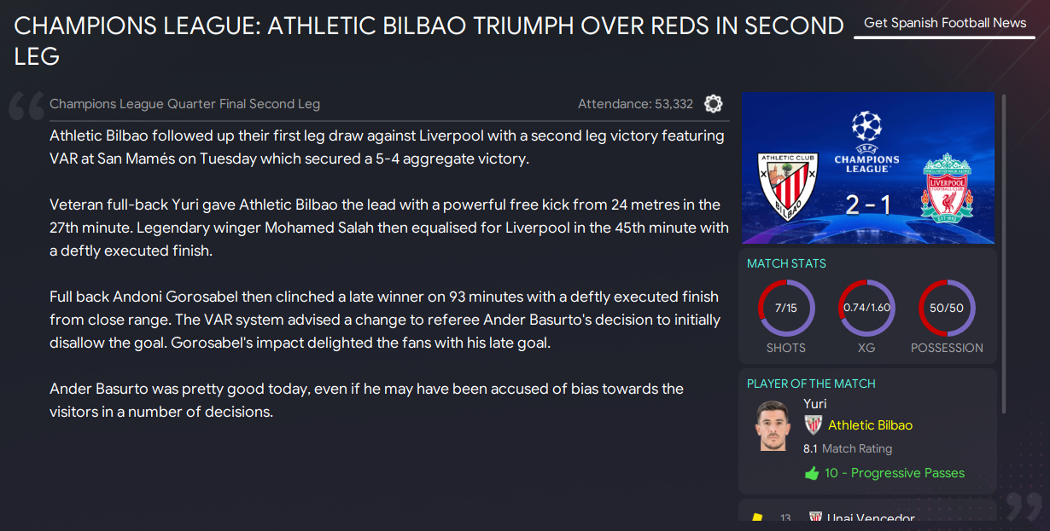
Task: Open Yuri's player name link
Action: tap(814, 404)
